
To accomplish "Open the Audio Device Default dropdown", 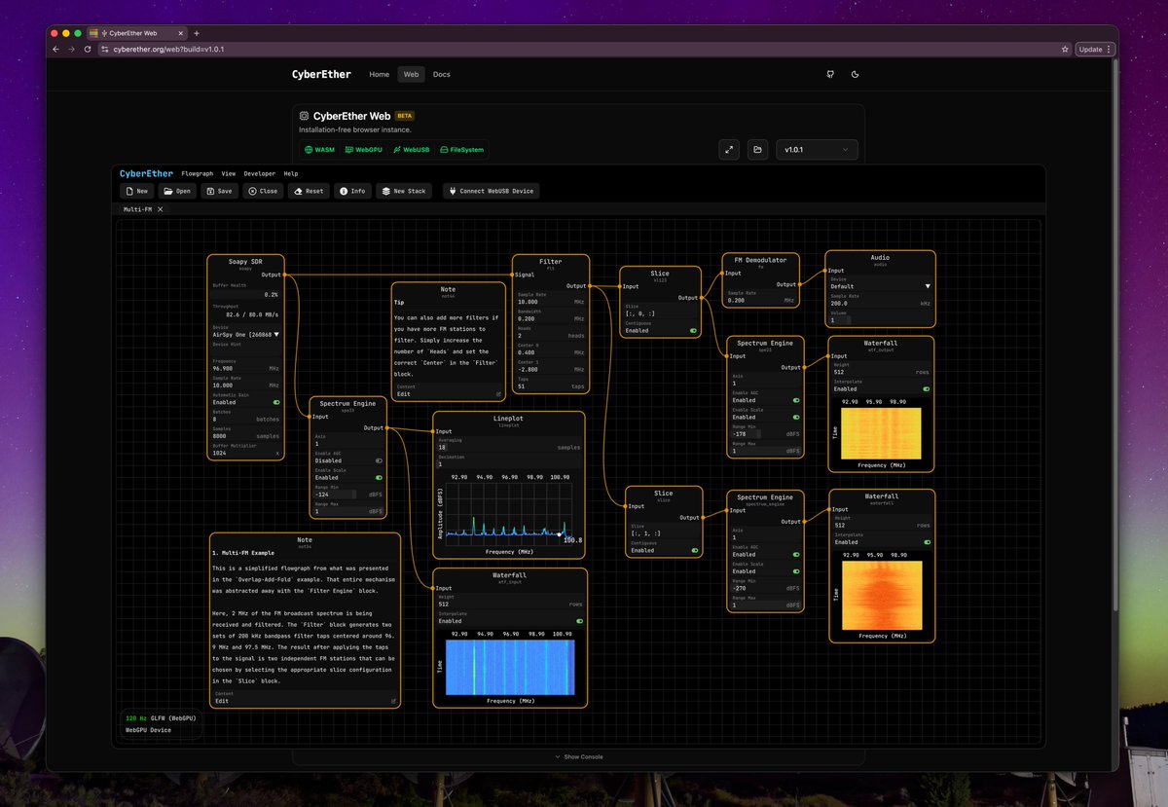I will click(x=880, y=286).
